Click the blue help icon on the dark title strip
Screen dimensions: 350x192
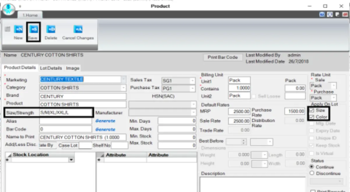click(x=323, y=15)
